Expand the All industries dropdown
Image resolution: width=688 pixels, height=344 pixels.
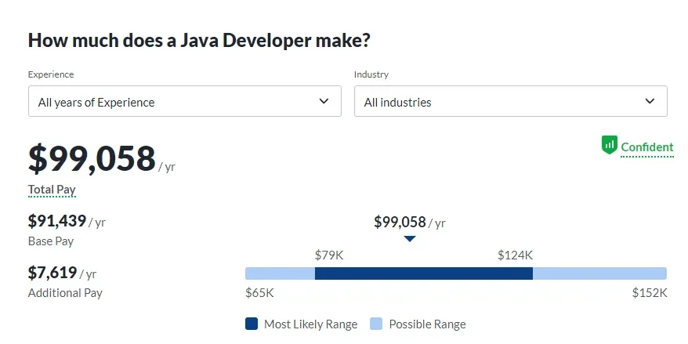(510, 102)
